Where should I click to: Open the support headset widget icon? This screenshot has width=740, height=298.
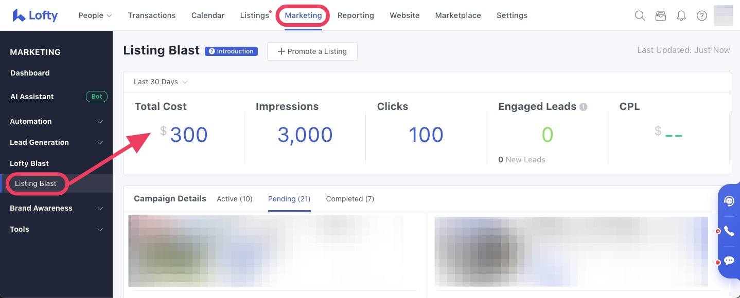(x=729, y=201)
